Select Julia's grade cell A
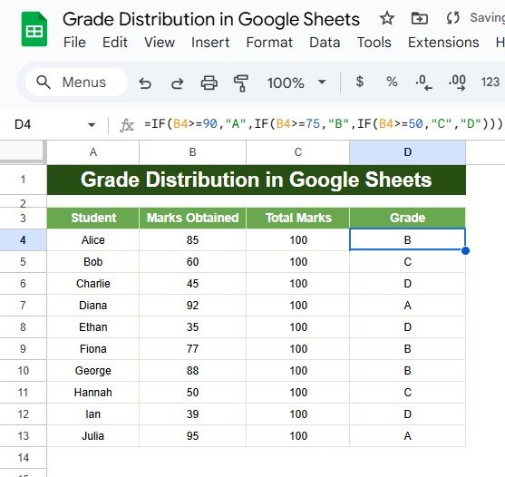505x477 pixels. pos(407,436)
